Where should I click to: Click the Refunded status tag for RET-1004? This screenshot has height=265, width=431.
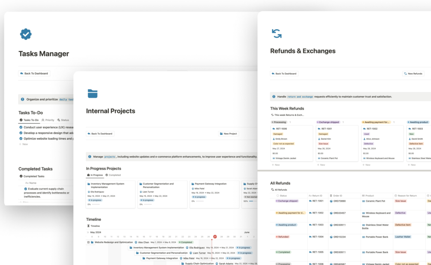[282, 237]
